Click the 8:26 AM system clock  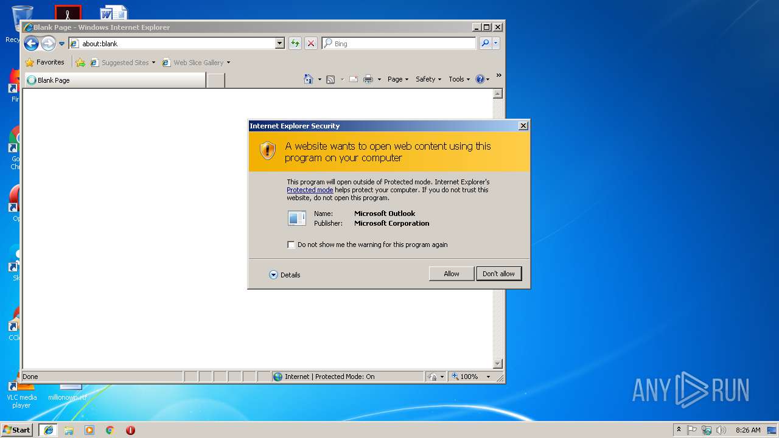click(x=748, y=429)
